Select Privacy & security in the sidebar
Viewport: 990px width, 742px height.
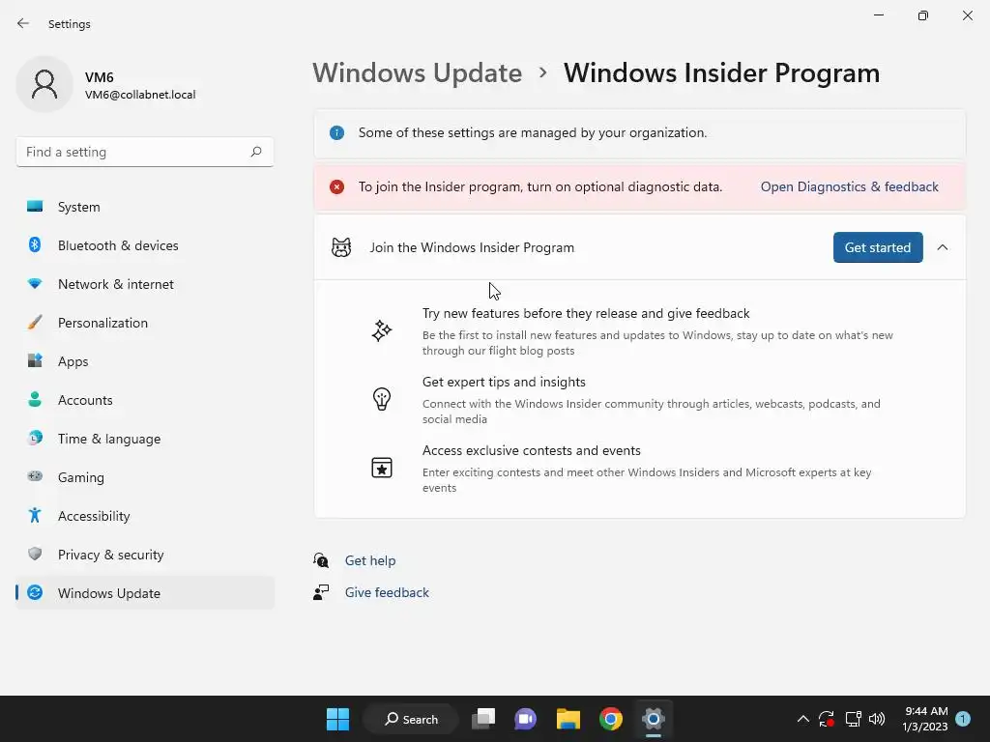[145, 555]
